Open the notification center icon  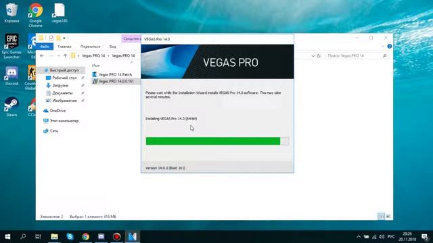[425, 237]
